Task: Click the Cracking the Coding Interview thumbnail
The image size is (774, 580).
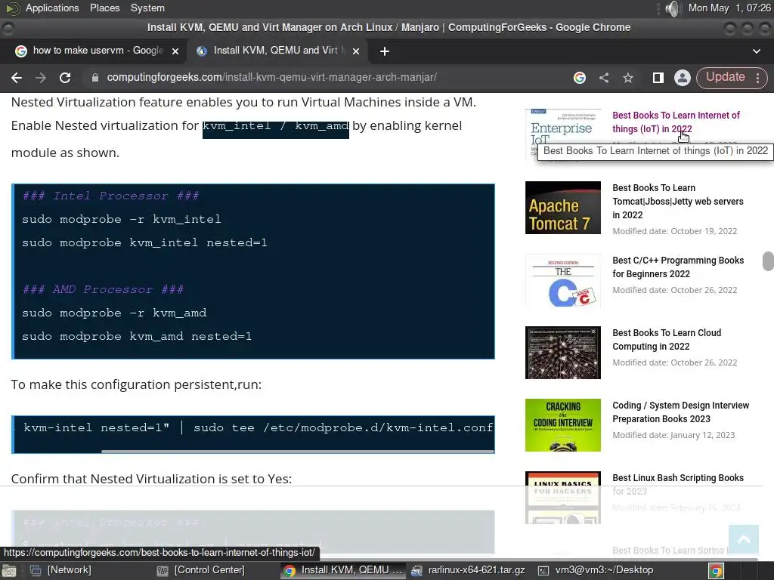Action: (x=562, y=425)
